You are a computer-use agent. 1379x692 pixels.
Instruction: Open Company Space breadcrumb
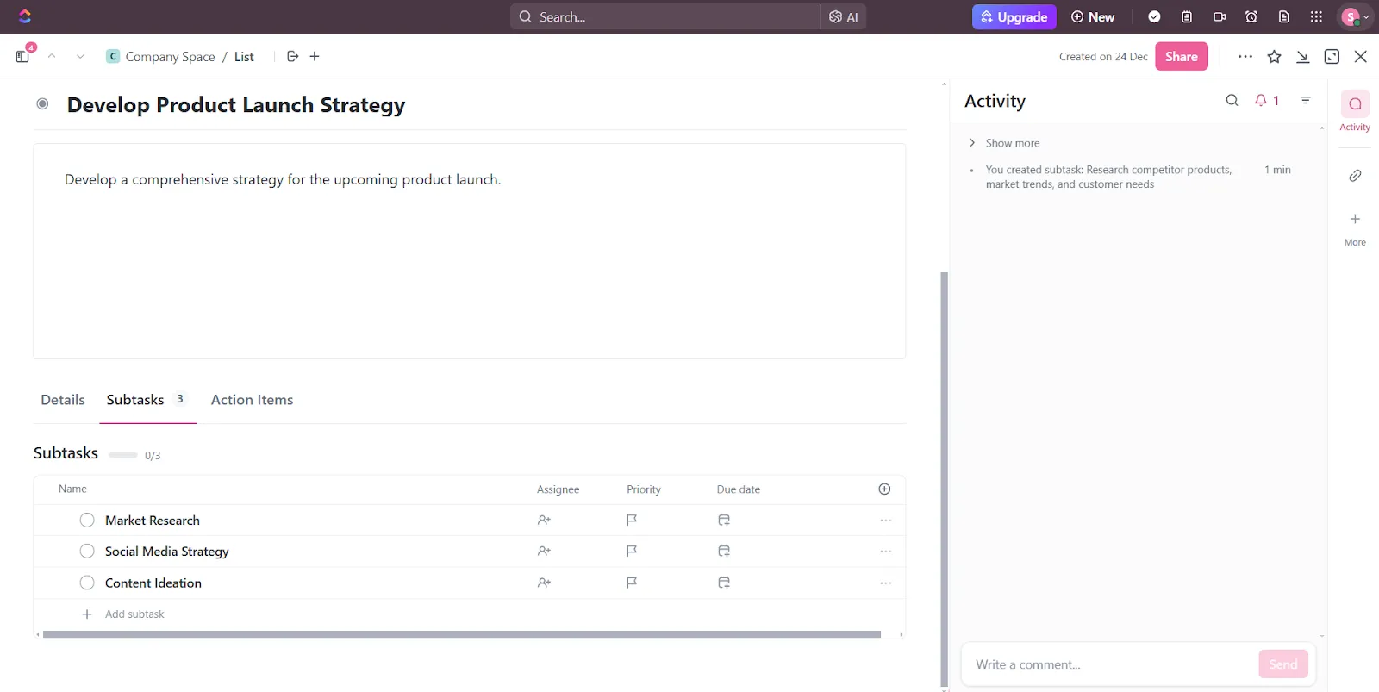point(160,56)
